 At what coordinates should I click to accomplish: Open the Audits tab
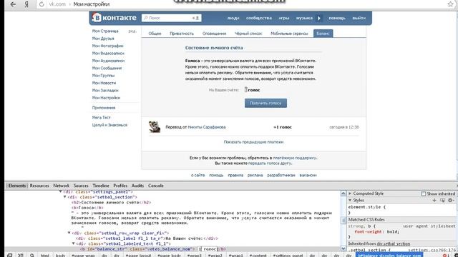point(137,186)
